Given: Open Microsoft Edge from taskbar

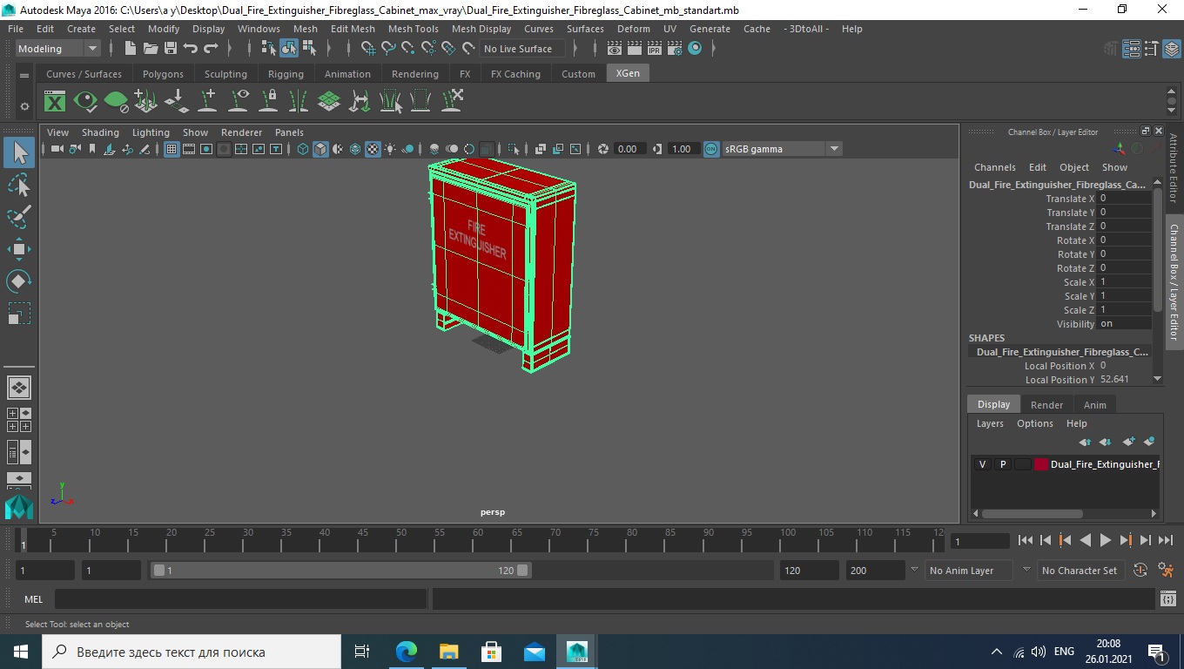Looking at the screenshot, I should click(407, 652).
